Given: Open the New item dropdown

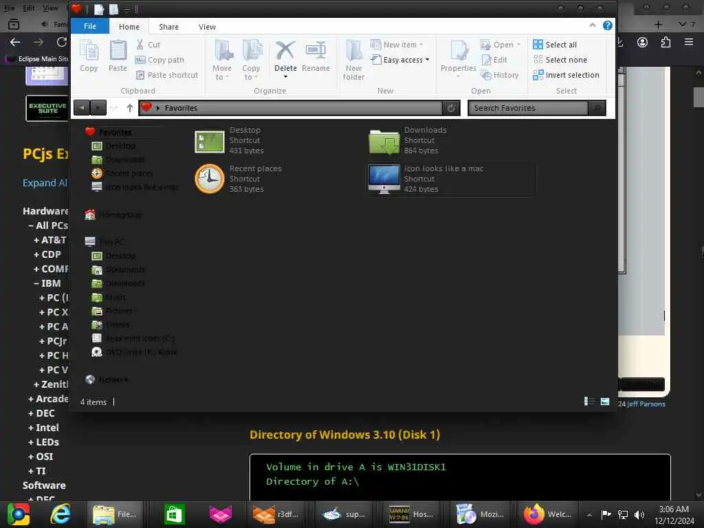Looking at the screenshot, I should [397, 45].
